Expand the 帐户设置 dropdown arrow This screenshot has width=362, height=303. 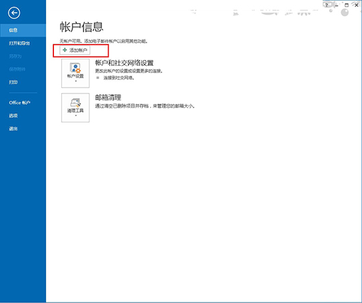pyautogui.click(x=76, y=81)
